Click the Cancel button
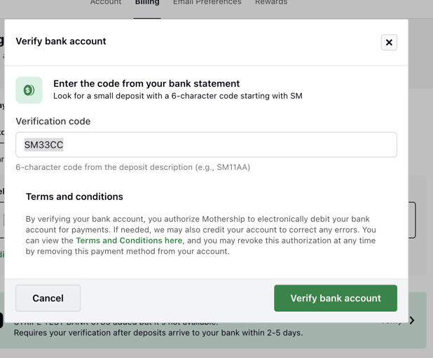 coord(48,298)
